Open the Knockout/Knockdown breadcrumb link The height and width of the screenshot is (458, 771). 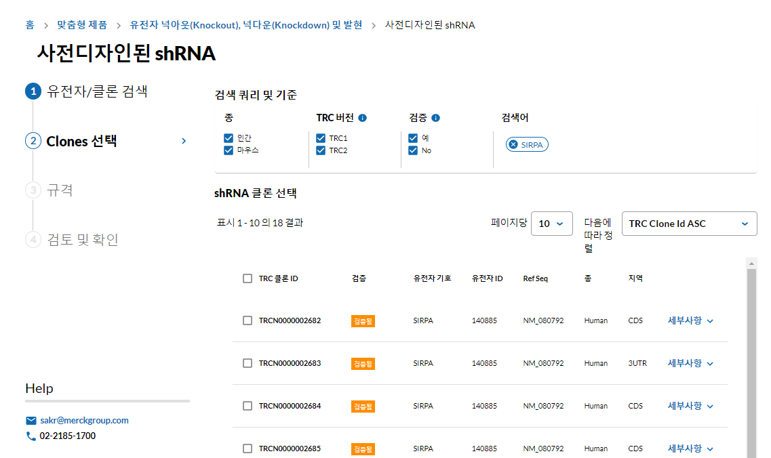(246, 25)
